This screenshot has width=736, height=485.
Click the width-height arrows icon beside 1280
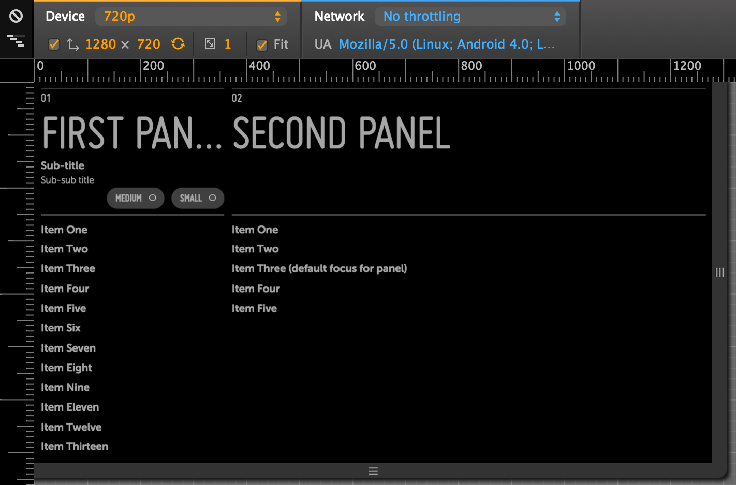[x=73, y=44]
